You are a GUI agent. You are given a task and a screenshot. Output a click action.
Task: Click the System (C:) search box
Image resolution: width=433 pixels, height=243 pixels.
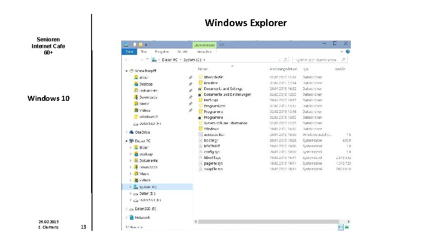click(320, 60)
